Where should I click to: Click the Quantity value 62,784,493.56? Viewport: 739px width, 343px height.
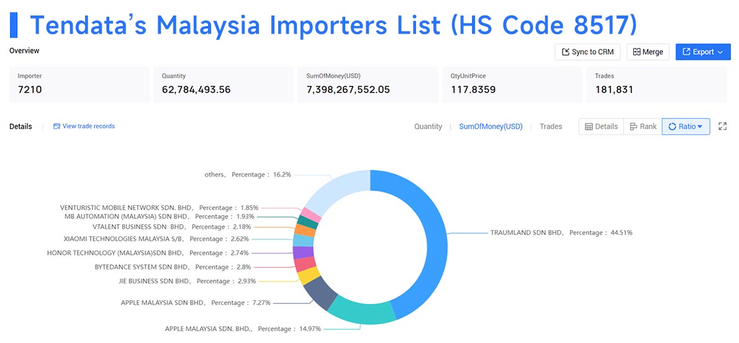(x=196, y=89)
